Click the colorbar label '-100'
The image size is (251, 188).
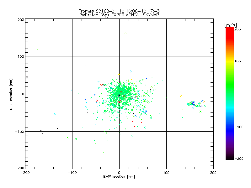click(x=239, y=127)
